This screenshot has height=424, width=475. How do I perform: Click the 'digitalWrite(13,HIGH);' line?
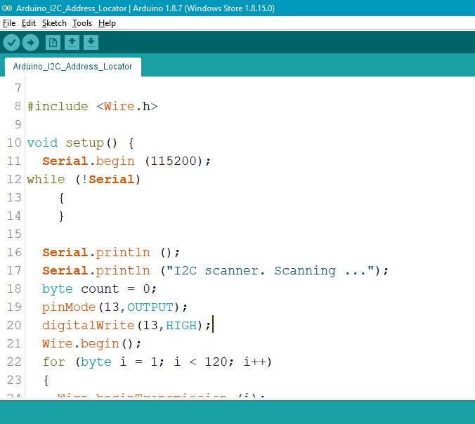[126, 325]
